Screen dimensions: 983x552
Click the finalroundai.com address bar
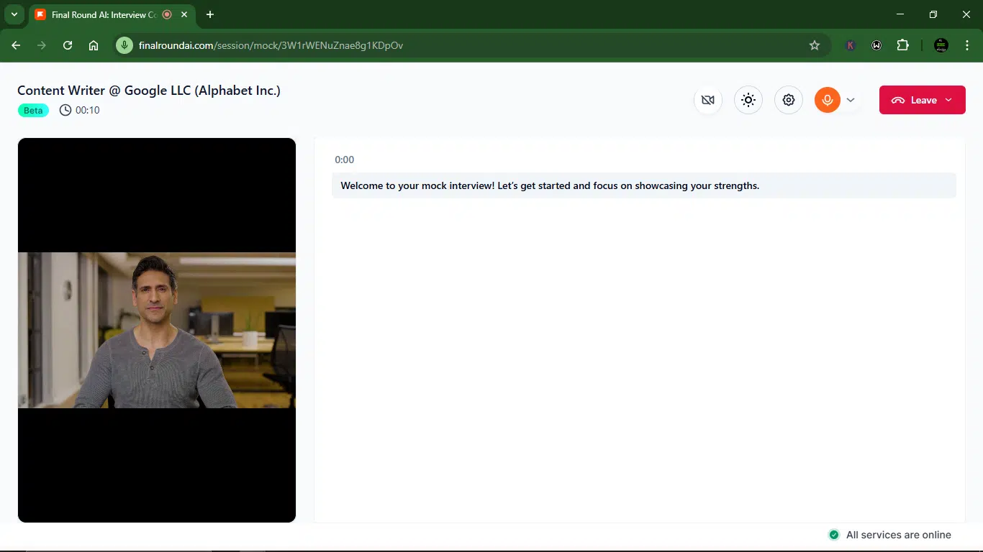(x=471, y=45)
